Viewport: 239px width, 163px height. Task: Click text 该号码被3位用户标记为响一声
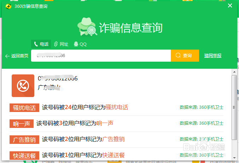coord(75,123)
